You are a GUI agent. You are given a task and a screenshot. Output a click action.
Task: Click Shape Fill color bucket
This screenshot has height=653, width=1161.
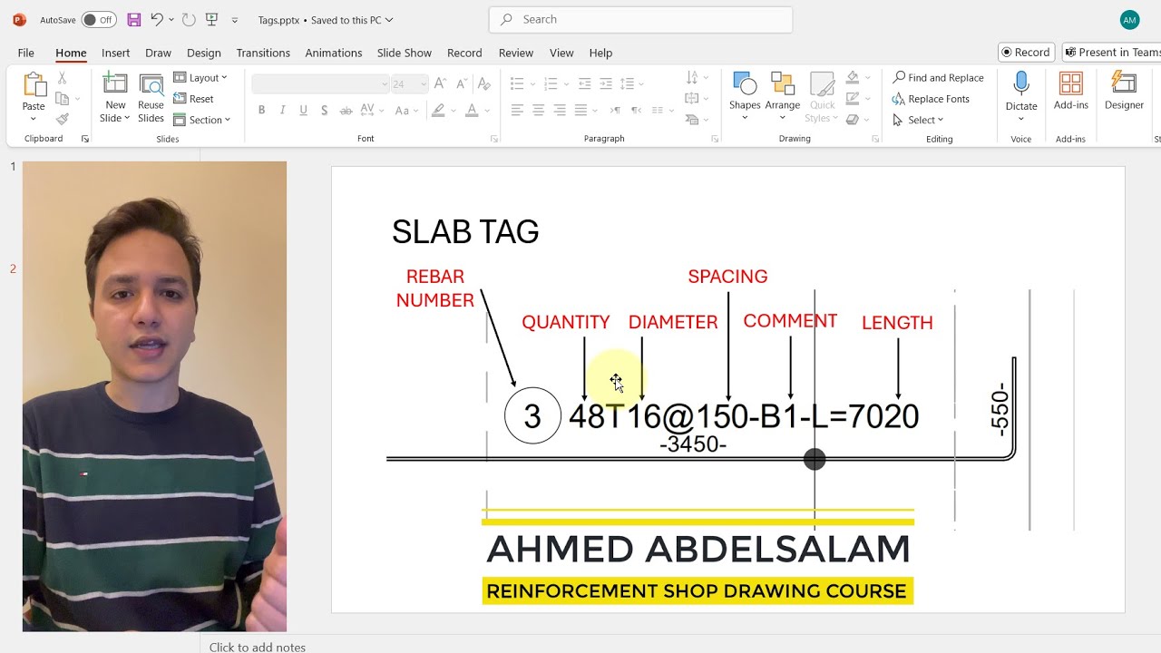(x=853, y=77)
